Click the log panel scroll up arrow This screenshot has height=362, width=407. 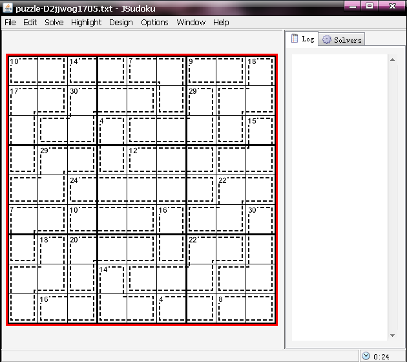tap(393, 59)
